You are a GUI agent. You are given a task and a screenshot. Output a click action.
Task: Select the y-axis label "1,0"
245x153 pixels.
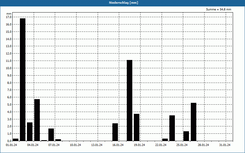pos(9,134)
